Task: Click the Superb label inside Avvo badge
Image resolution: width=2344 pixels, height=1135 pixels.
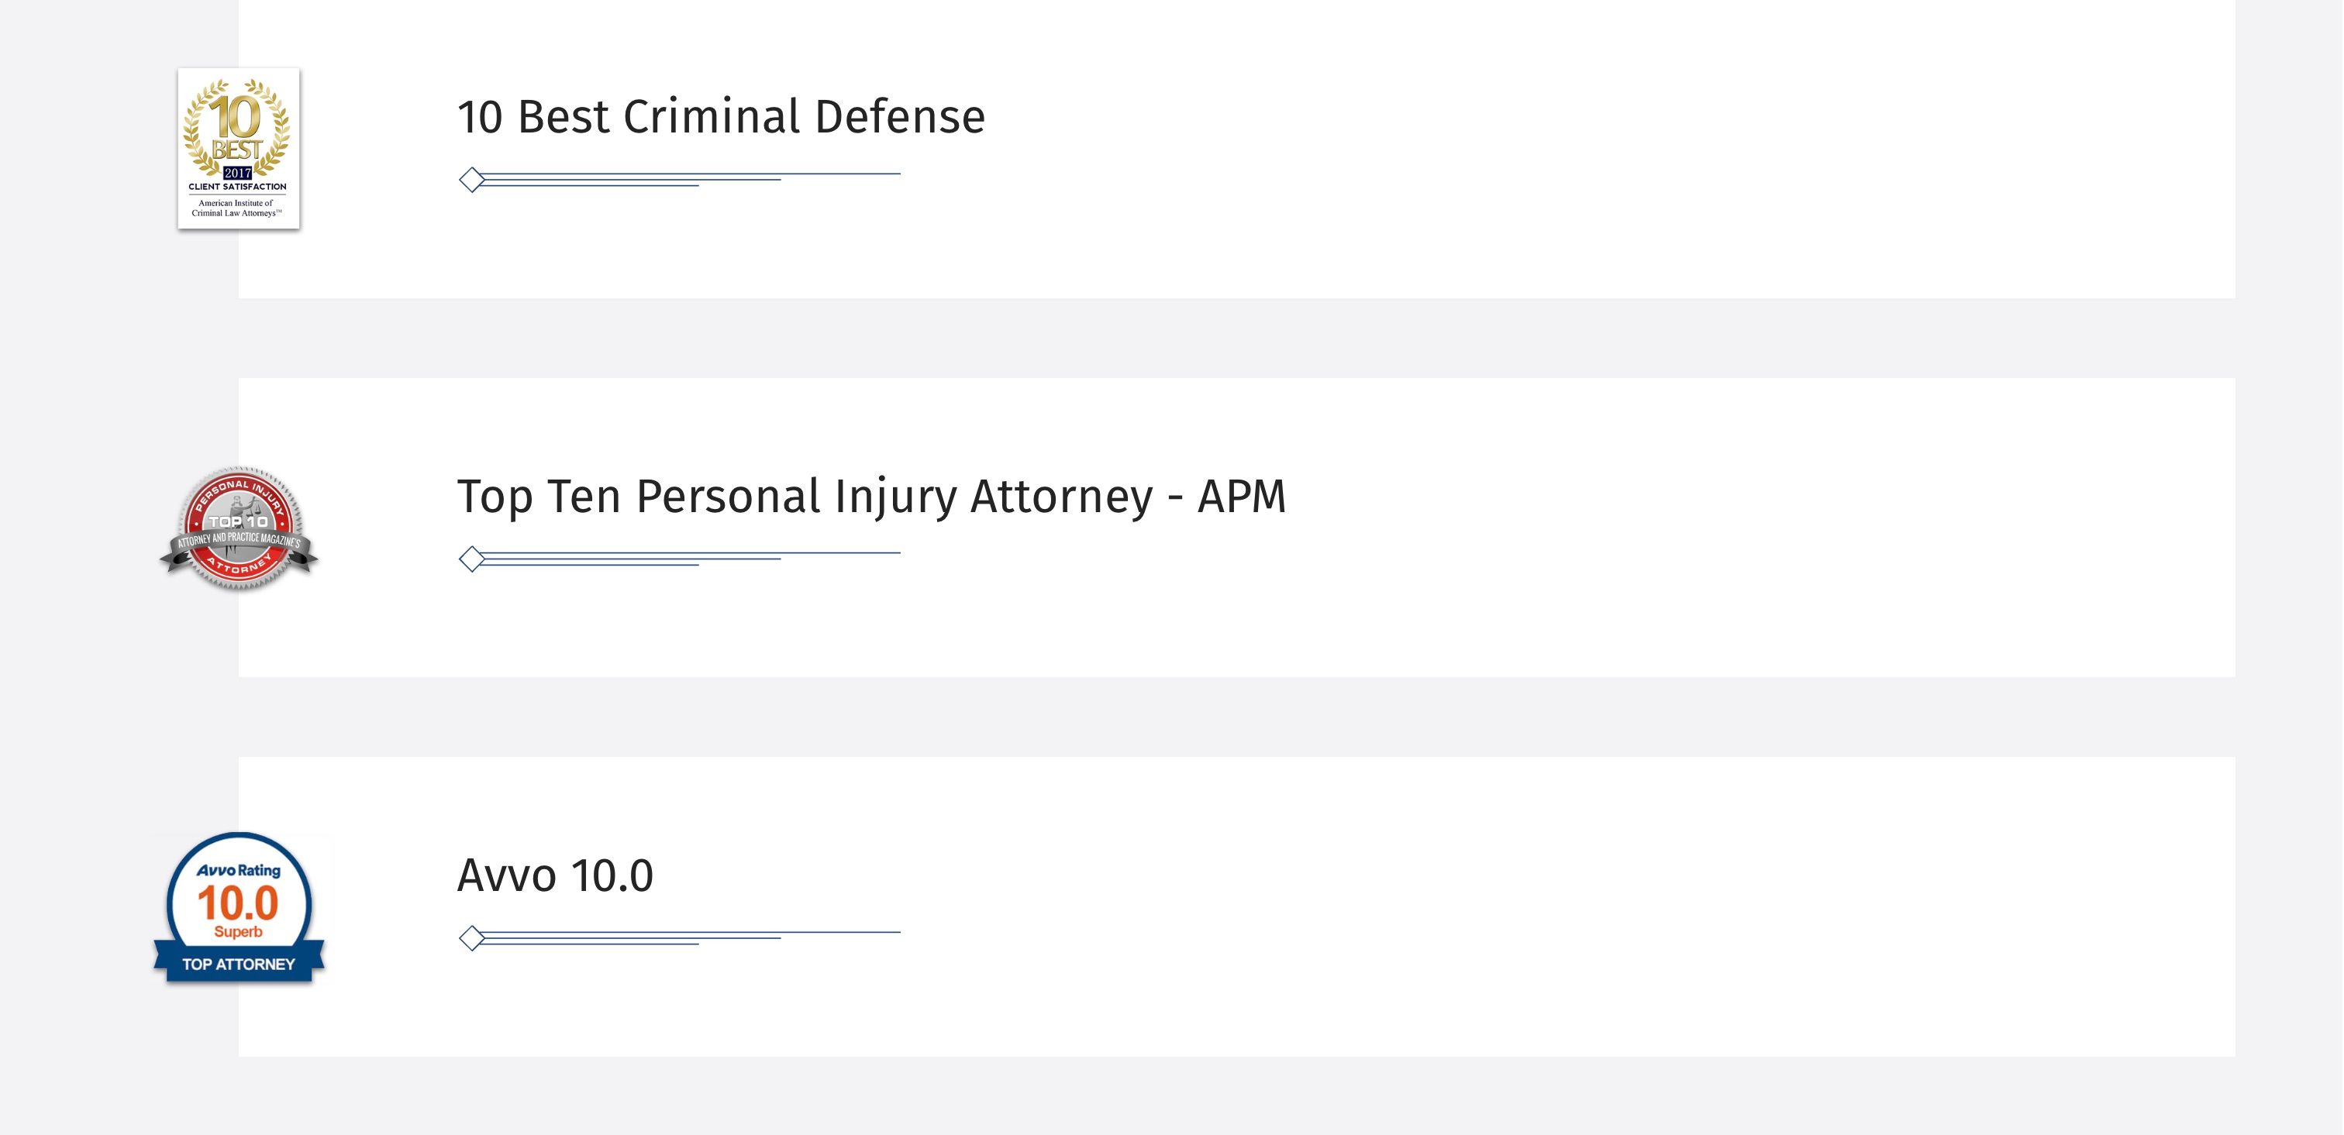Action: 237,932
